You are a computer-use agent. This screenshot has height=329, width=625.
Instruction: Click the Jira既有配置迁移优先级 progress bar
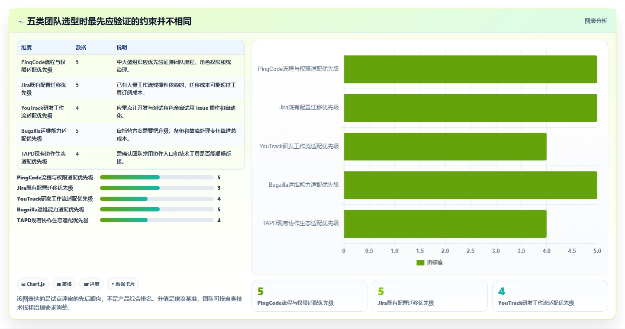pos(157,188)
